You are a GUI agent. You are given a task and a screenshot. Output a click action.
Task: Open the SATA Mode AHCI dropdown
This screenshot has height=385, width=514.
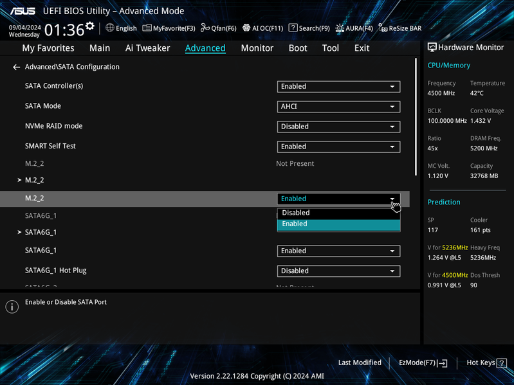[x=338, y=107]
